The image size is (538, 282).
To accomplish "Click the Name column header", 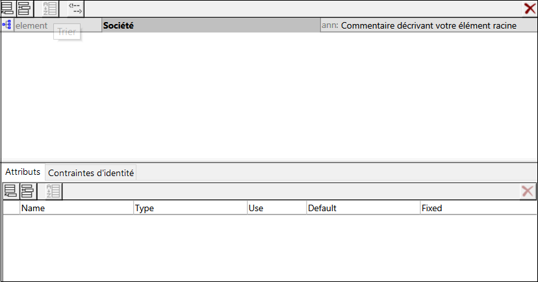I will click(x=76, y=208).
